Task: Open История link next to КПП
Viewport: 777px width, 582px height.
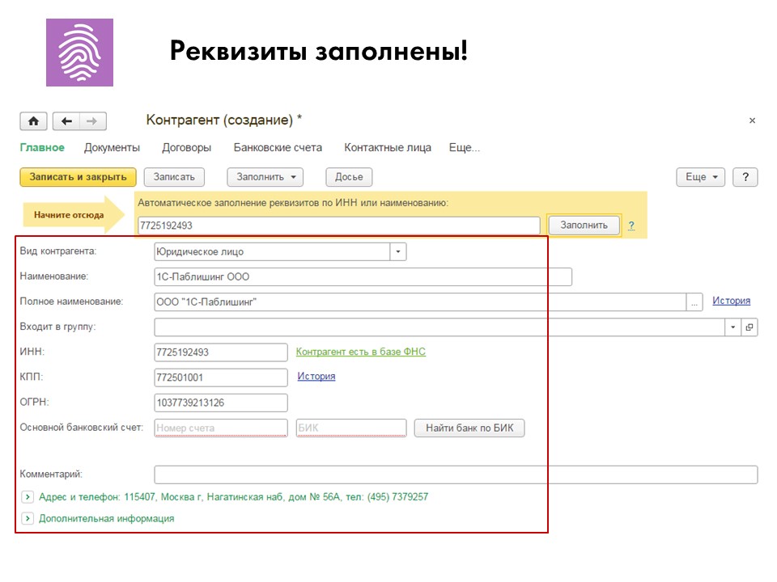Action: (x=316, y=376)
